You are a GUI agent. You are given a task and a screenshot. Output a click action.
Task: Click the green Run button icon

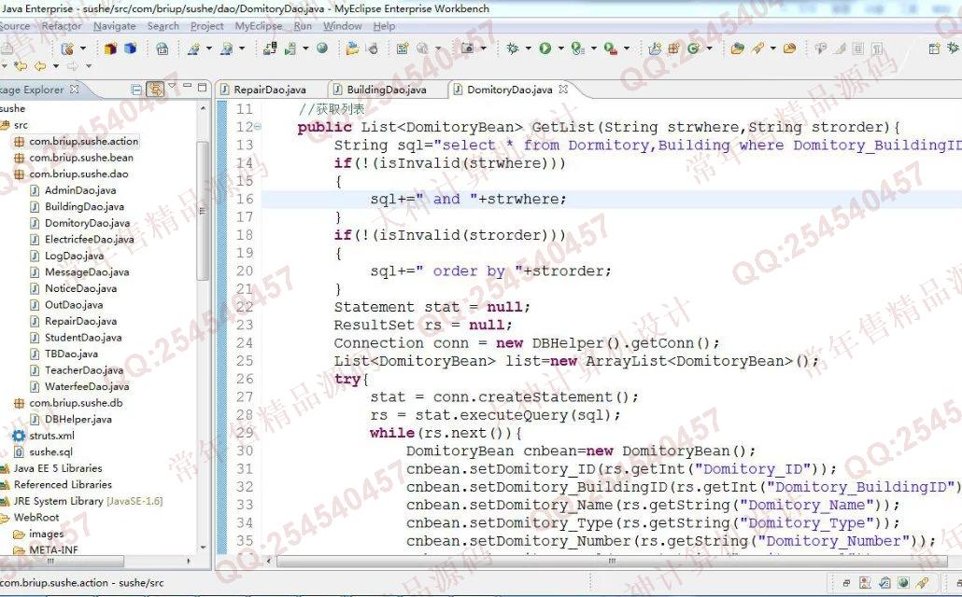tap(545, 49)
